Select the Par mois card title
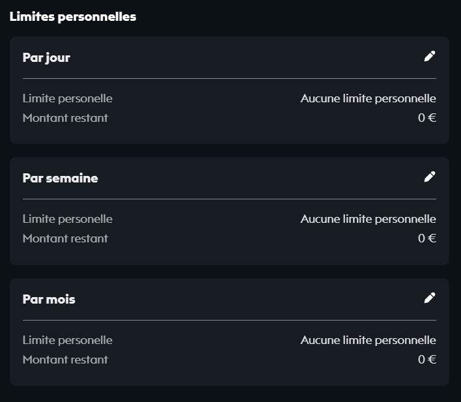This screenshot has width=461, height=402. pos(49,299)
